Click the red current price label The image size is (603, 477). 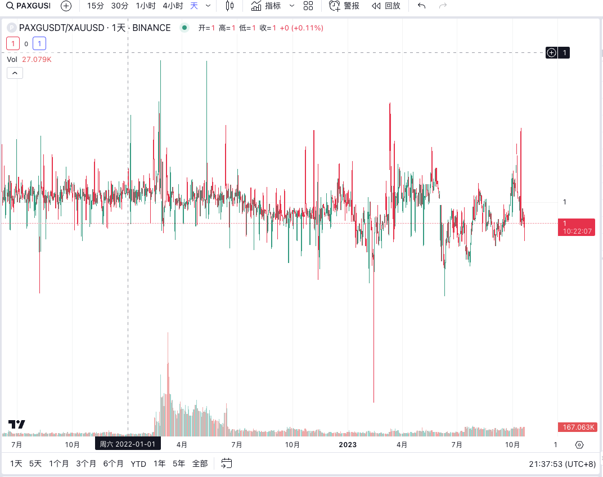[577, 227]
